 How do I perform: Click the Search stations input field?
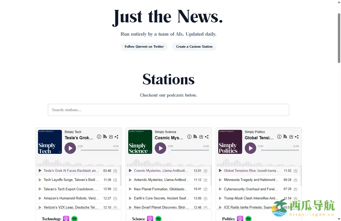tap(168, 110)
